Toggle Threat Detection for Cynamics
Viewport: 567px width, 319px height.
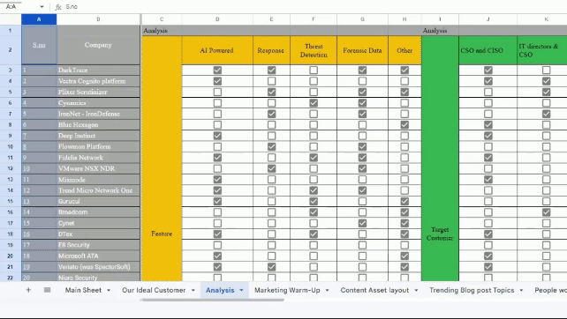[314, 103]
